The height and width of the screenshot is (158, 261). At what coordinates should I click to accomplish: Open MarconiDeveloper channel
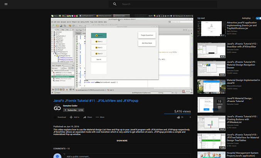tap(234, 86)
